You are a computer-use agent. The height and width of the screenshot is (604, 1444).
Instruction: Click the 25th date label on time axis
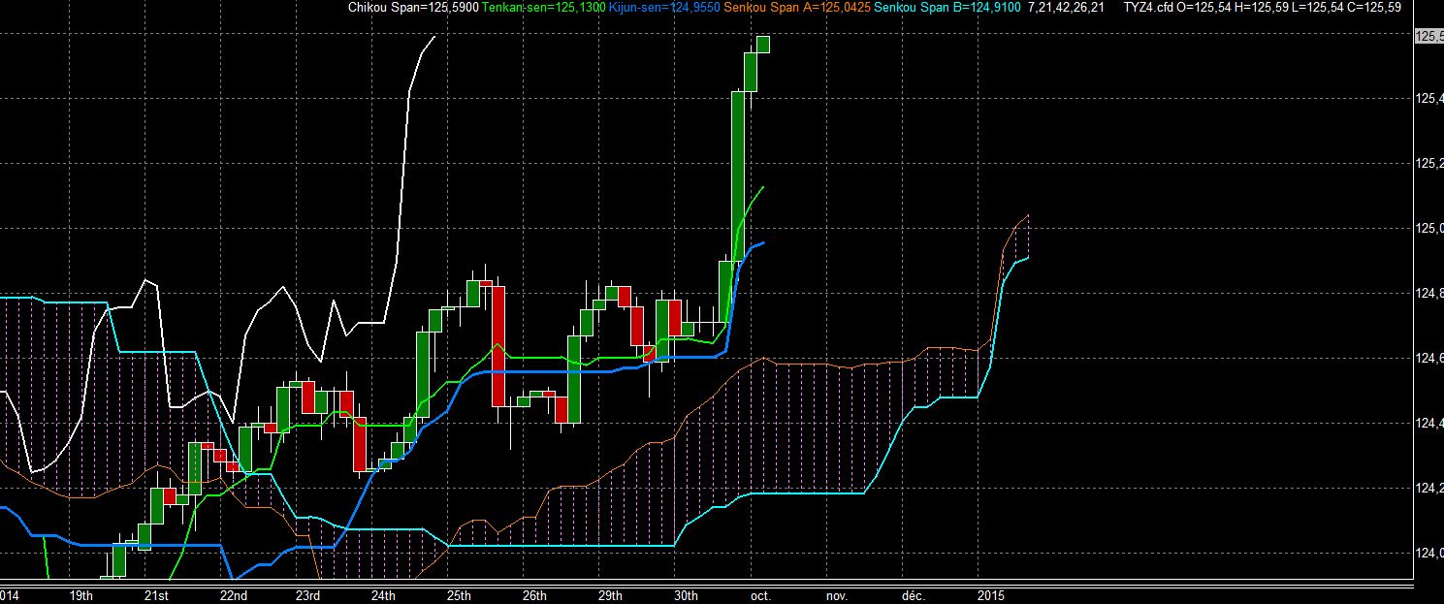[459, 594]
